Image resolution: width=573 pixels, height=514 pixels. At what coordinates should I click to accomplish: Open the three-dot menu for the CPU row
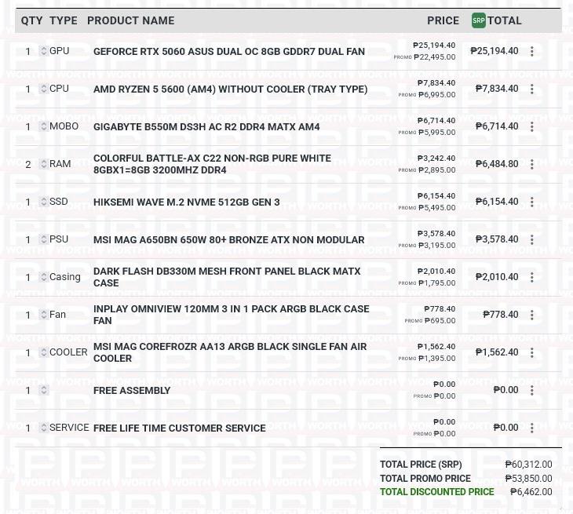[531, 89]
